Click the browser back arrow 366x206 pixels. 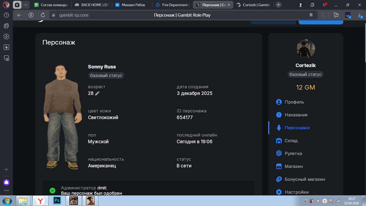coord(19,15)
